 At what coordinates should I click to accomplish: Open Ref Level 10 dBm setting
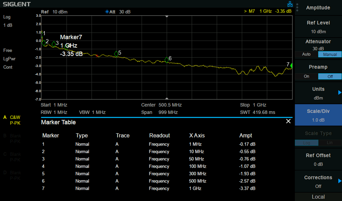318,27
